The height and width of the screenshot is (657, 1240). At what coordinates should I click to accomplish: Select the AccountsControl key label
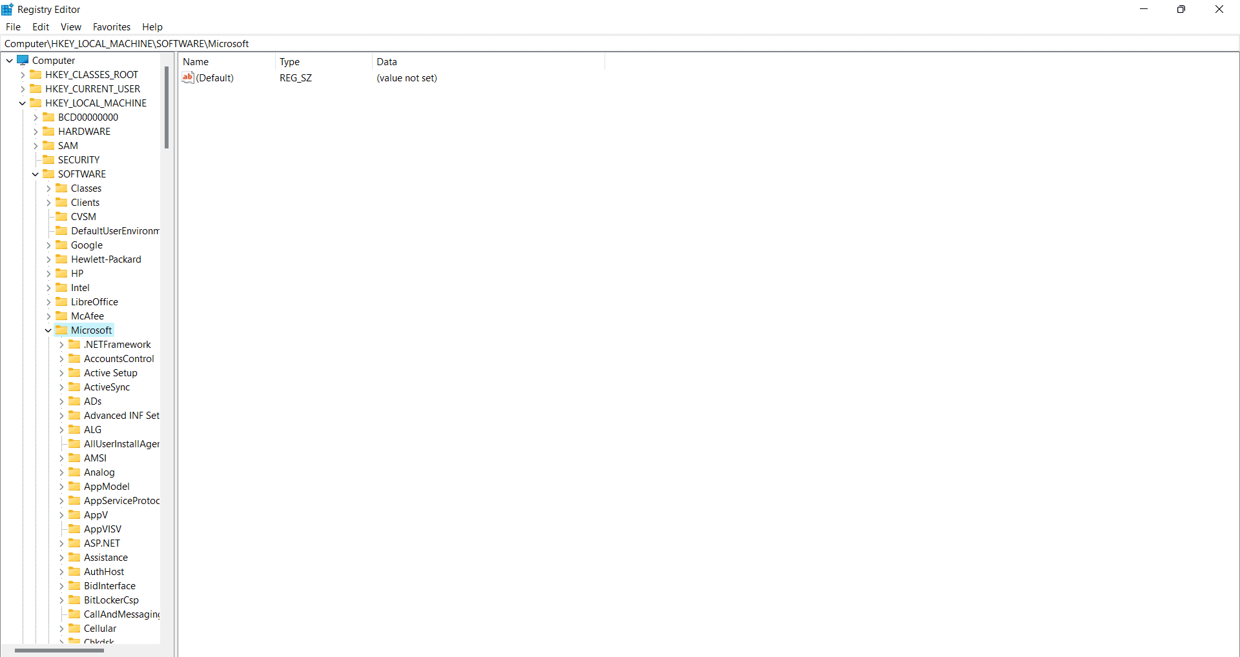pyautogui.click(x=119, y=359)
